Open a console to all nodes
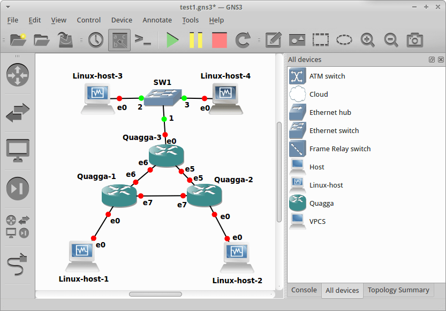This screenshot has height=311, width=446. pyautogui.click(x=143, y=40)
